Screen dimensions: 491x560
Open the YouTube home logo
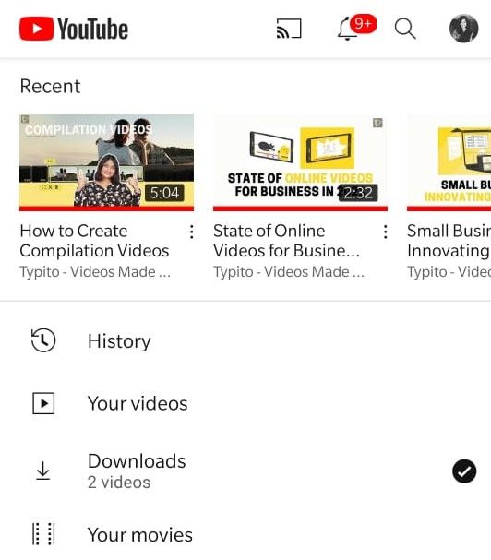click(74, 29)
